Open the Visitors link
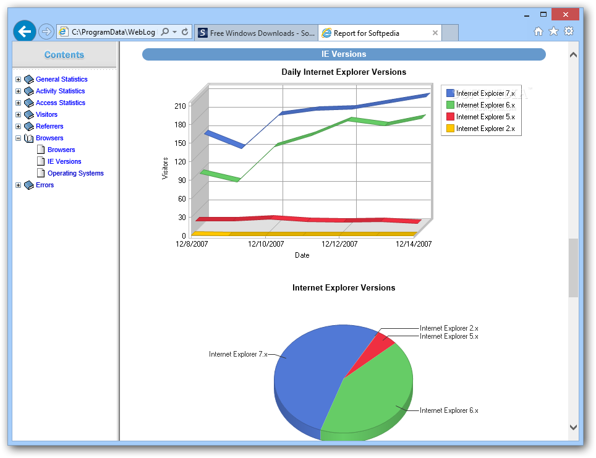Screen dimensions: 596x458 coord(47,114)
